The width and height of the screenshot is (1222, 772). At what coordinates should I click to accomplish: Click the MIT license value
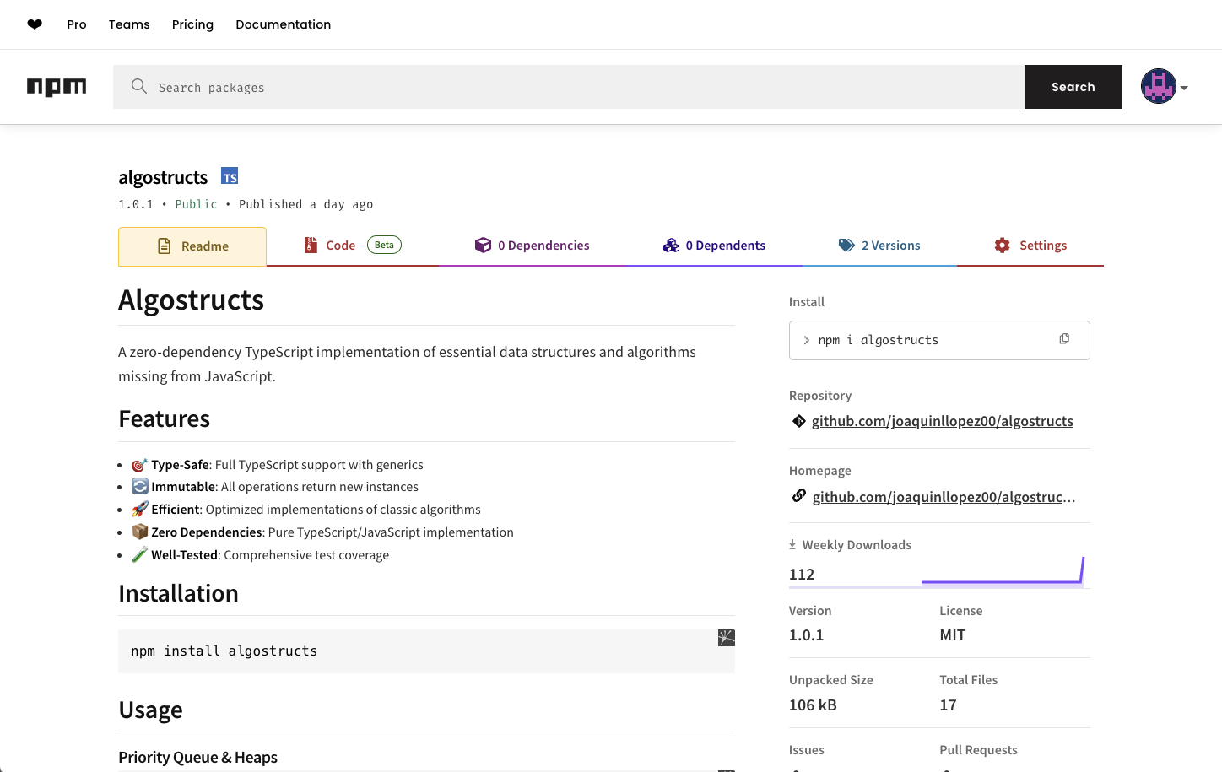[952, 635]
